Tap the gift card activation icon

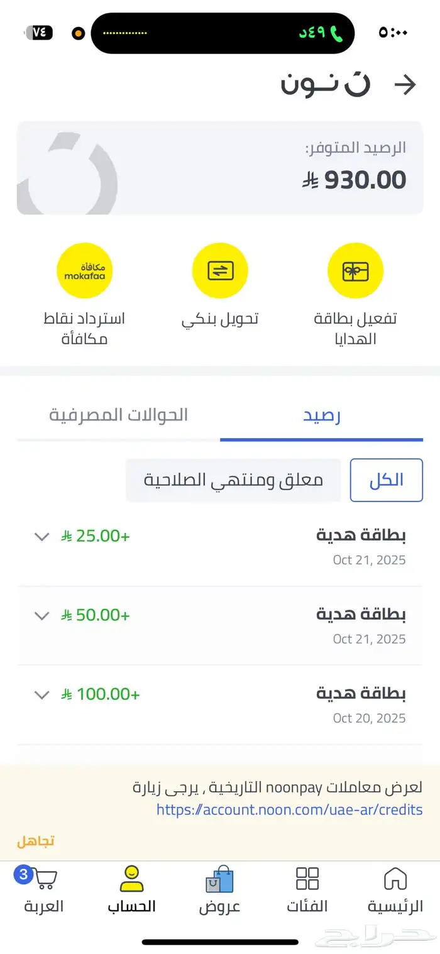(355, 271)
